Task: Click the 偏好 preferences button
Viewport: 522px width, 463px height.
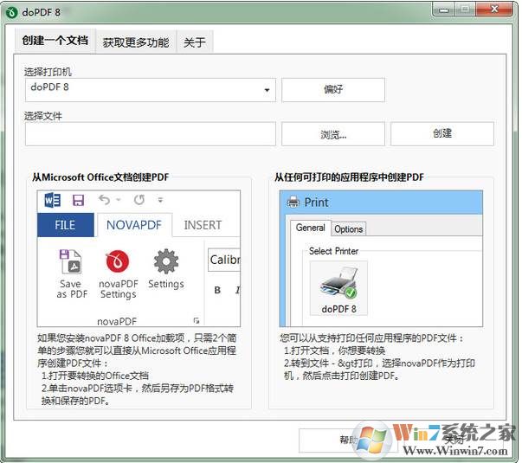Action: pyautogui.click(x=332, y=89)
